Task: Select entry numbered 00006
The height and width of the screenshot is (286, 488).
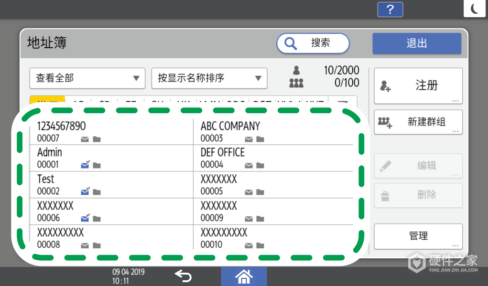Action: 111,212
